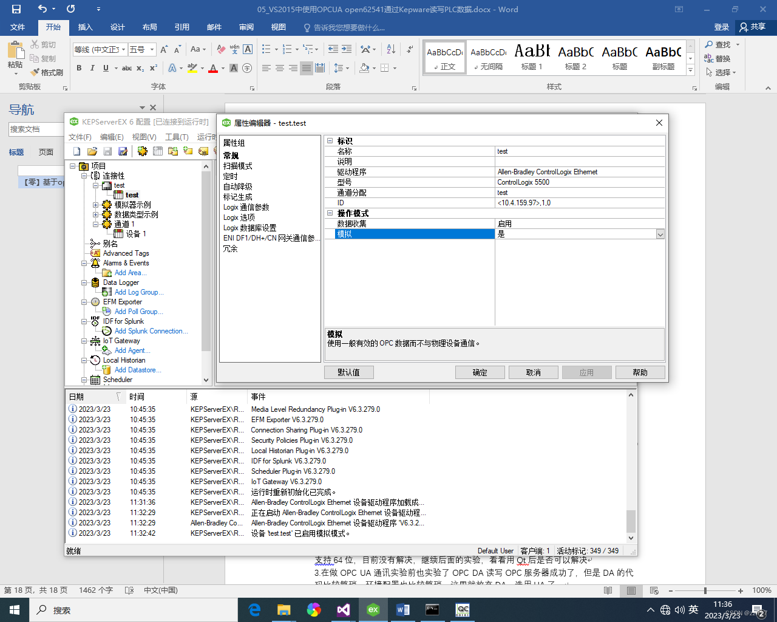Collapse the 标识 section in property editor
777x622 pixels.
330,141
